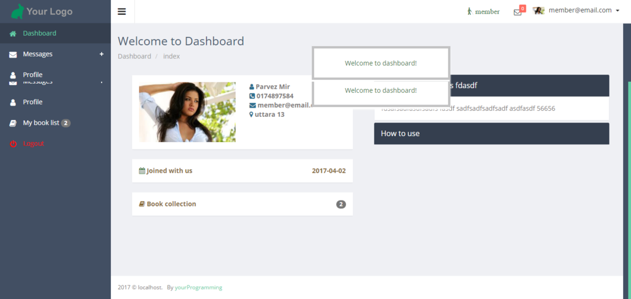
Task: Expand the Messages submenu with the plus sign
Action: click(102, 54)
